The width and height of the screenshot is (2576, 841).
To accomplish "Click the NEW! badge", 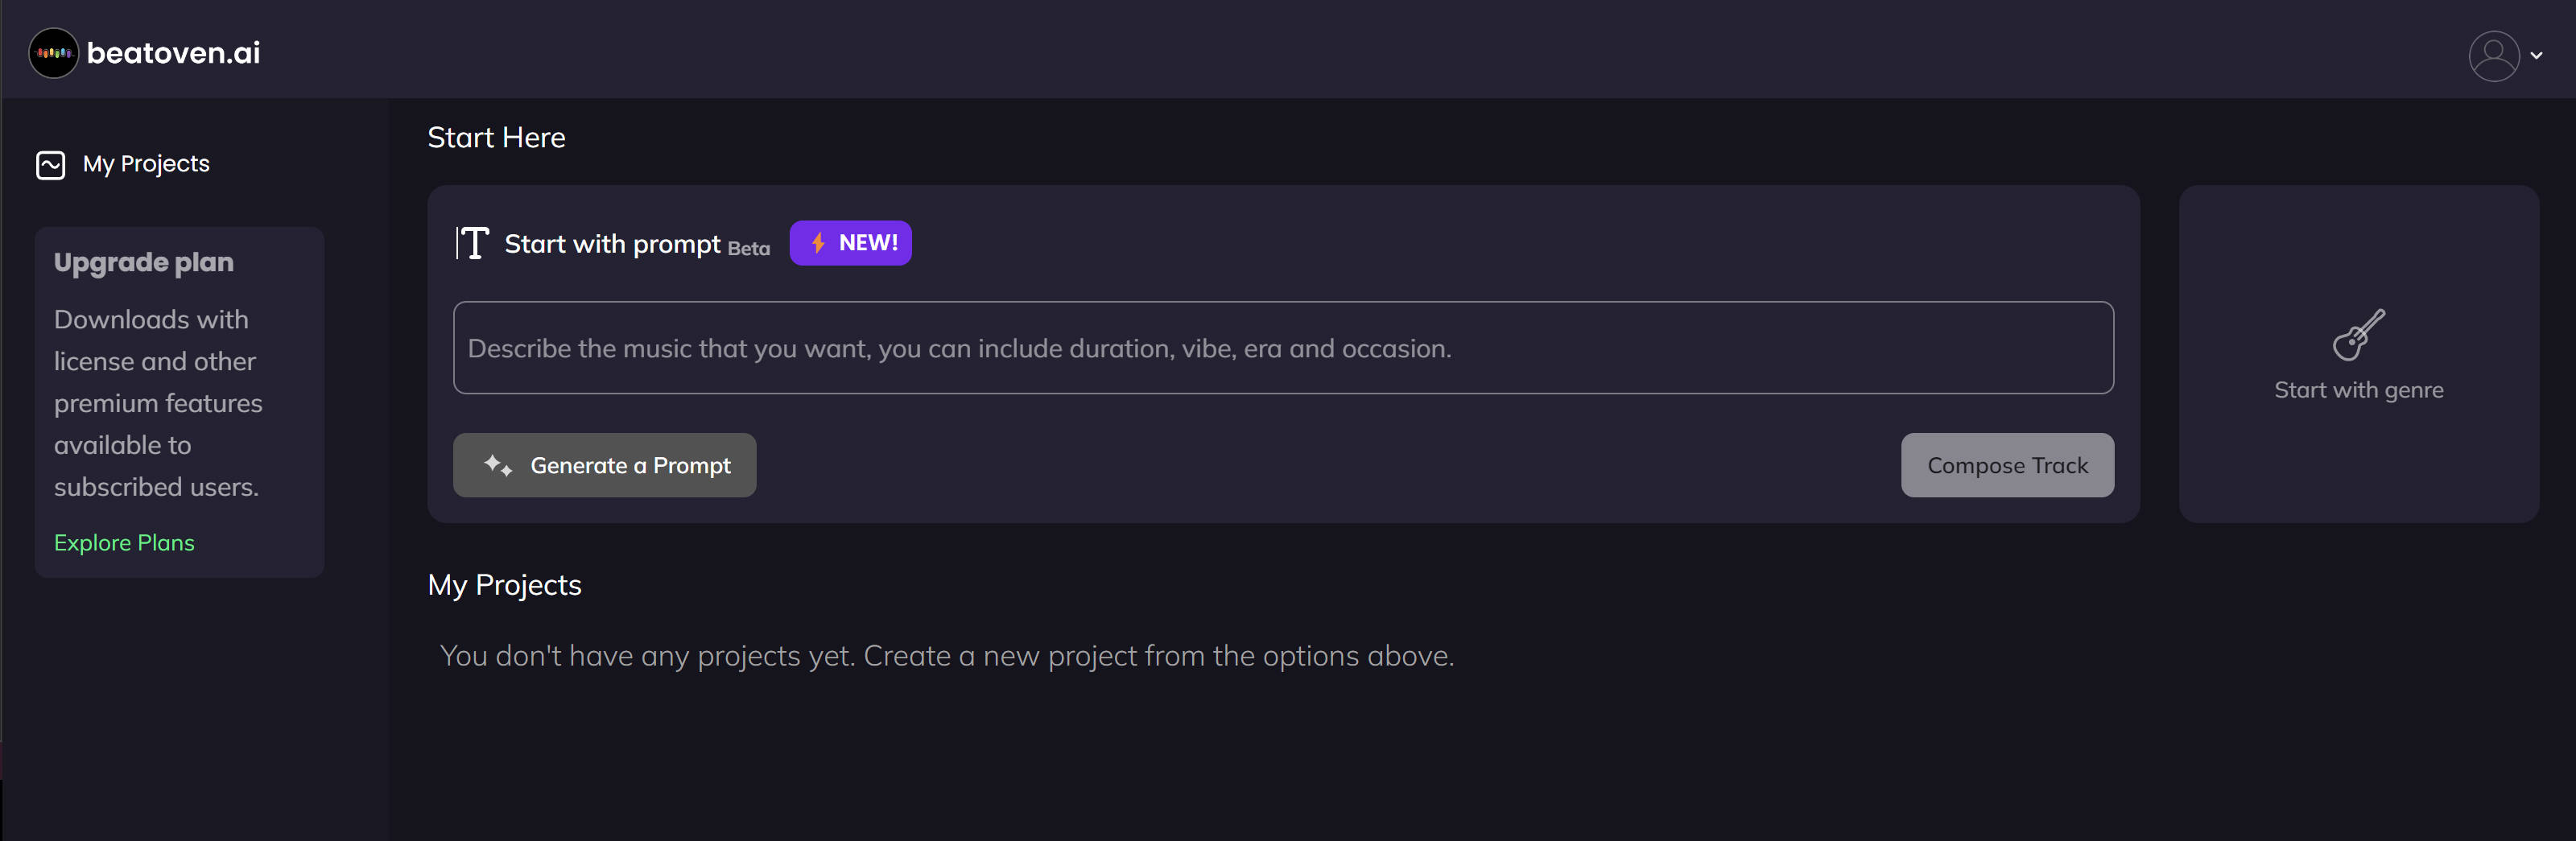I will (x=850, y=242).
